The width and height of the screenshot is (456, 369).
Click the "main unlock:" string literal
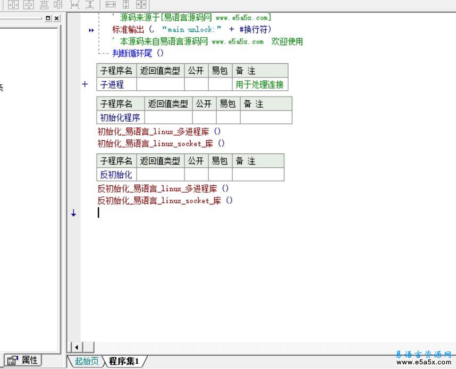[192, 29]
